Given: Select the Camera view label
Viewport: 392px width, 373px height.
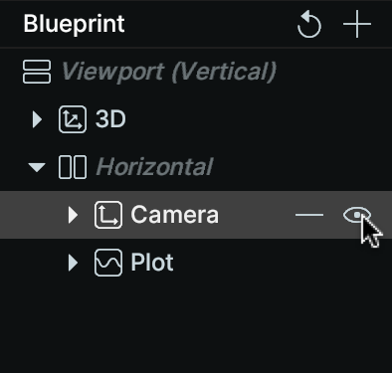Looking at the screenshot, I should coord(175,215).
